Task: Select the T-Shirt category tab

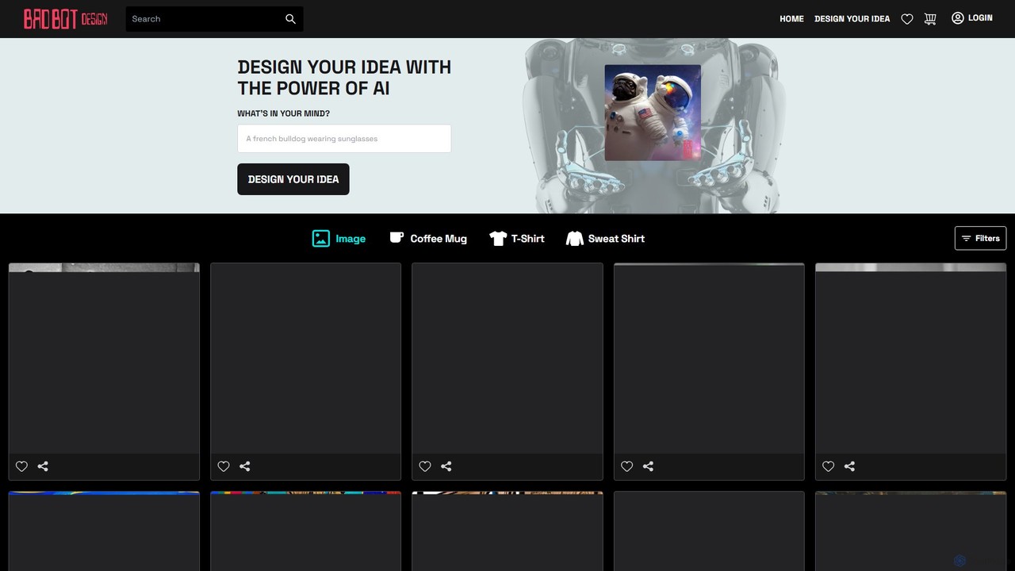Action: tap(517, 239)
